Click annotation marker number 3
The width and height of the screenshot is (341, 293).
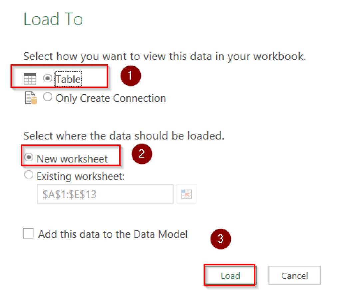220,239
